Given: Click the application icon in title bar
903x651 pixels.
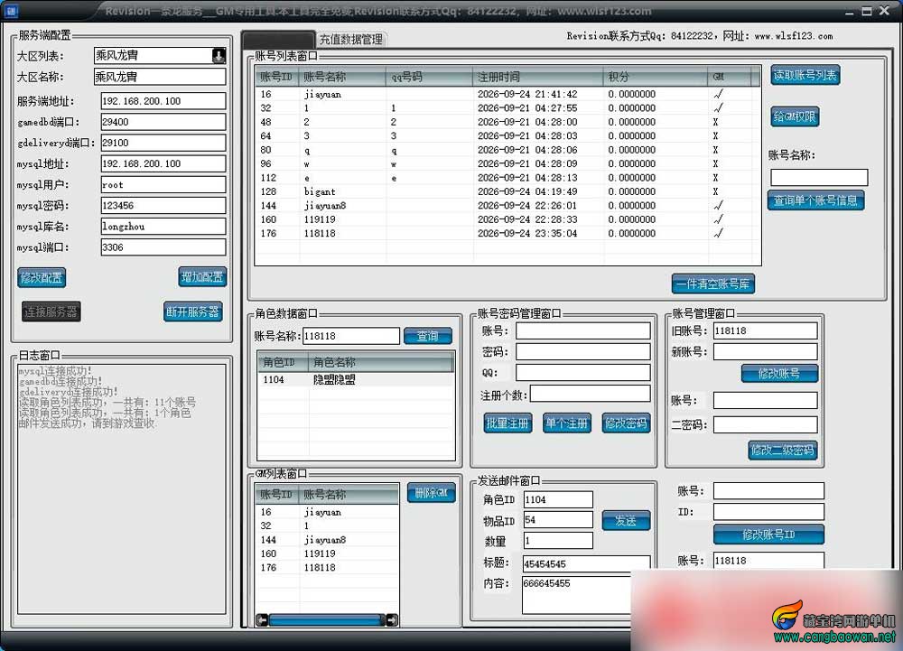Looking at the screenshot, I should coord(12,10).
